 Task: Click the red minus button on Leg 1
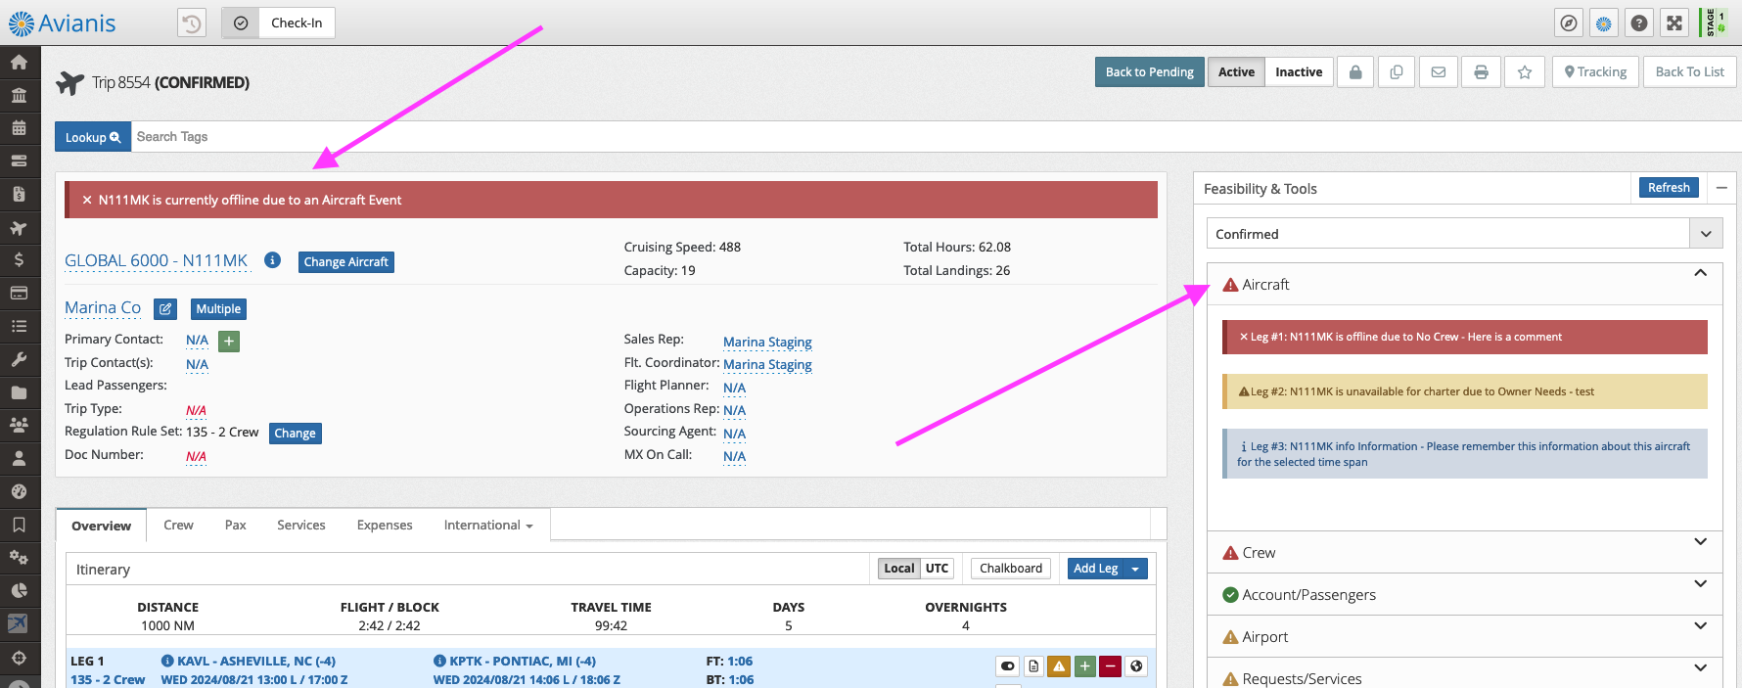[x=1110, y=666]
